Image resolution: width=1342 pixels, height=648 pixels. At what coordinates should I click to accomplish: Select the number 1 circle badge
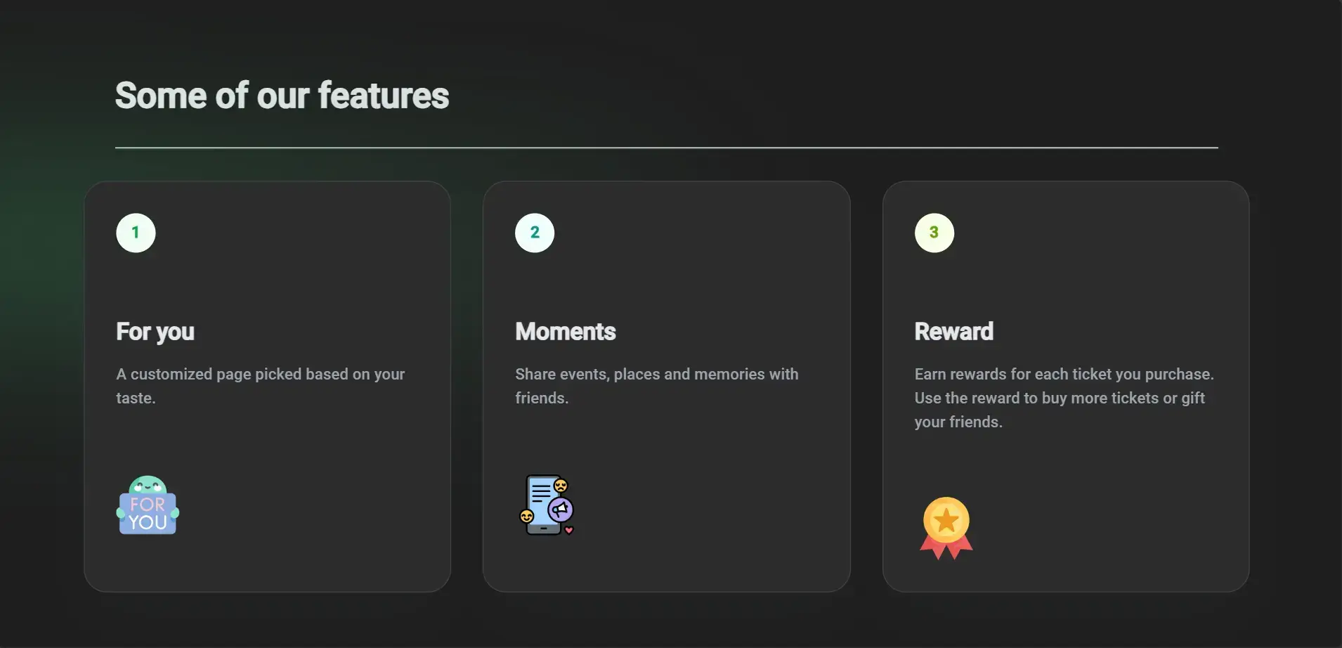pyautogui.click(x=136, y=233)
